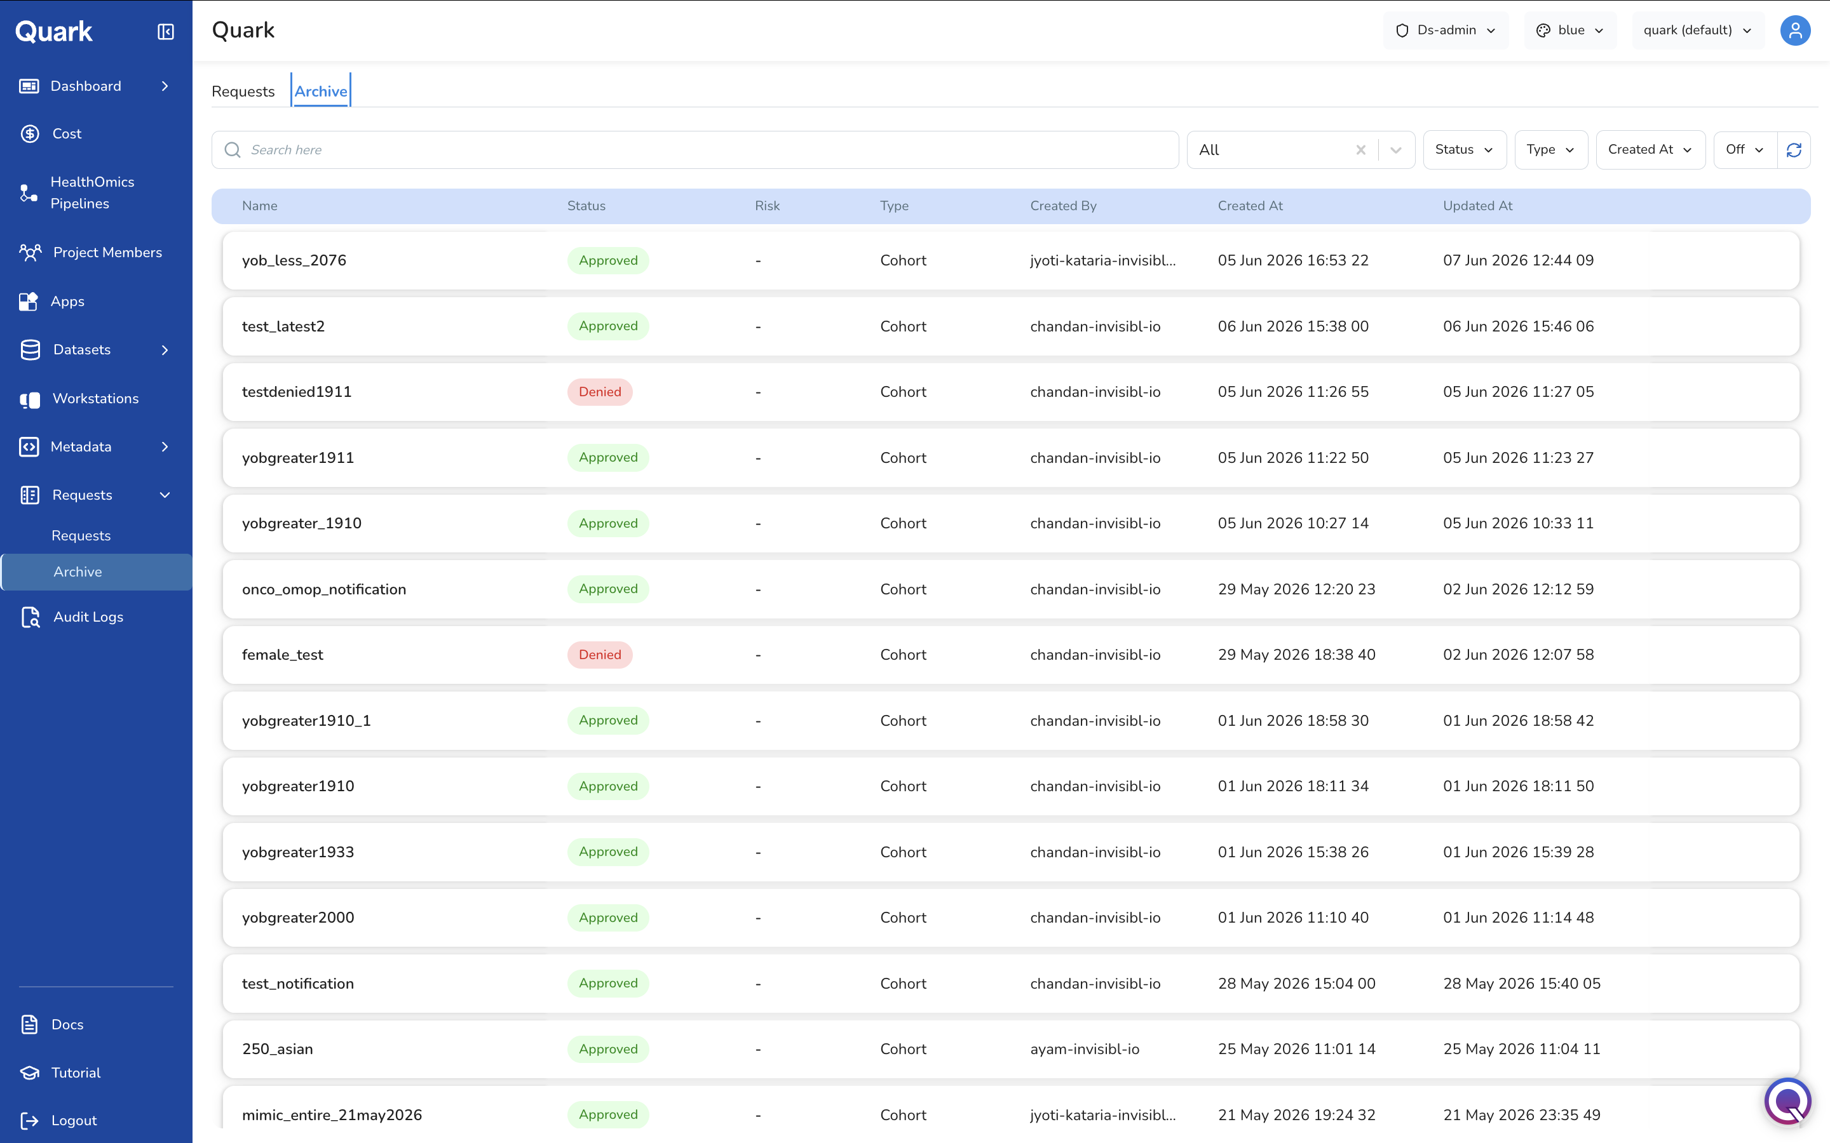Open the quark (default) project dropdown
This screenshot has height=1143, width=1830.
[1698, 31]
